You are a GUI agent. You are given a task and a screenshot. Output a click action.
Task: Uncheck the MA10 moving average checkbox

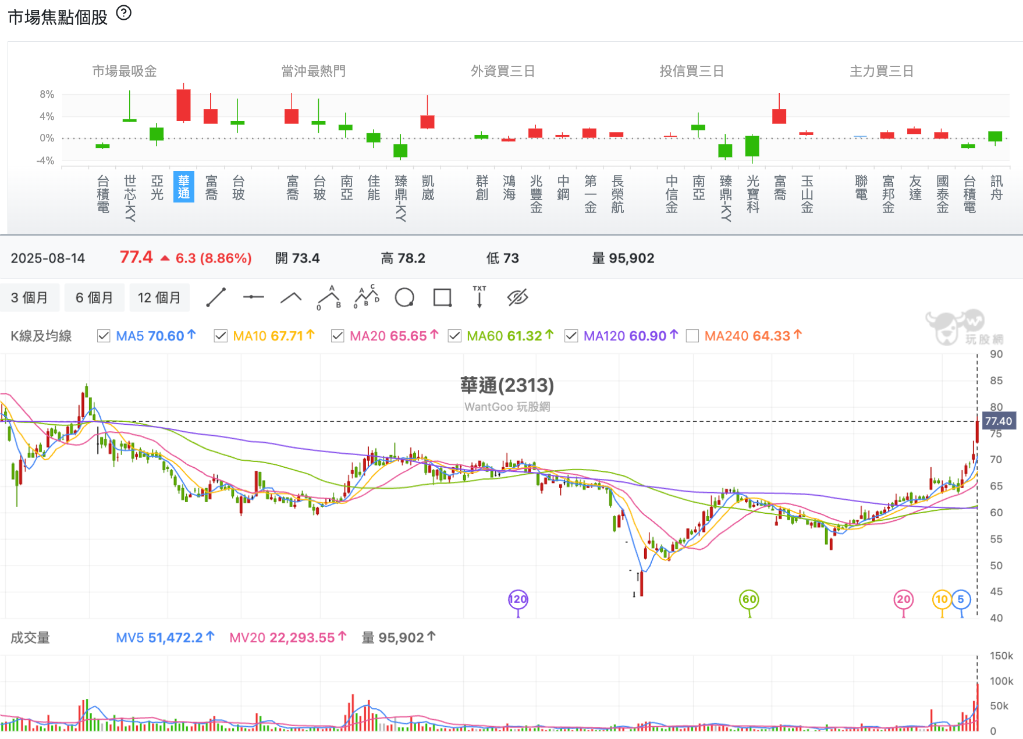221,336
